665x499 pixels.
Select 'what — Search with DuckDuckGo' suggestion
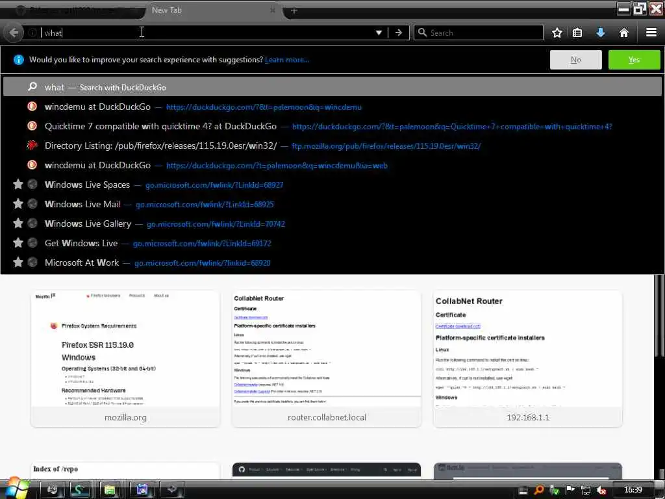click(x=332, y=87)
